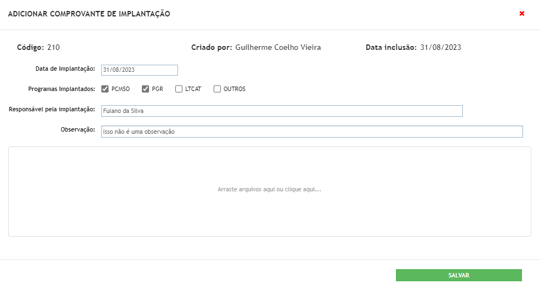Uncheck the PCMSO checkbox
Screen dimensions: 540x290
[x=105, y=89]
